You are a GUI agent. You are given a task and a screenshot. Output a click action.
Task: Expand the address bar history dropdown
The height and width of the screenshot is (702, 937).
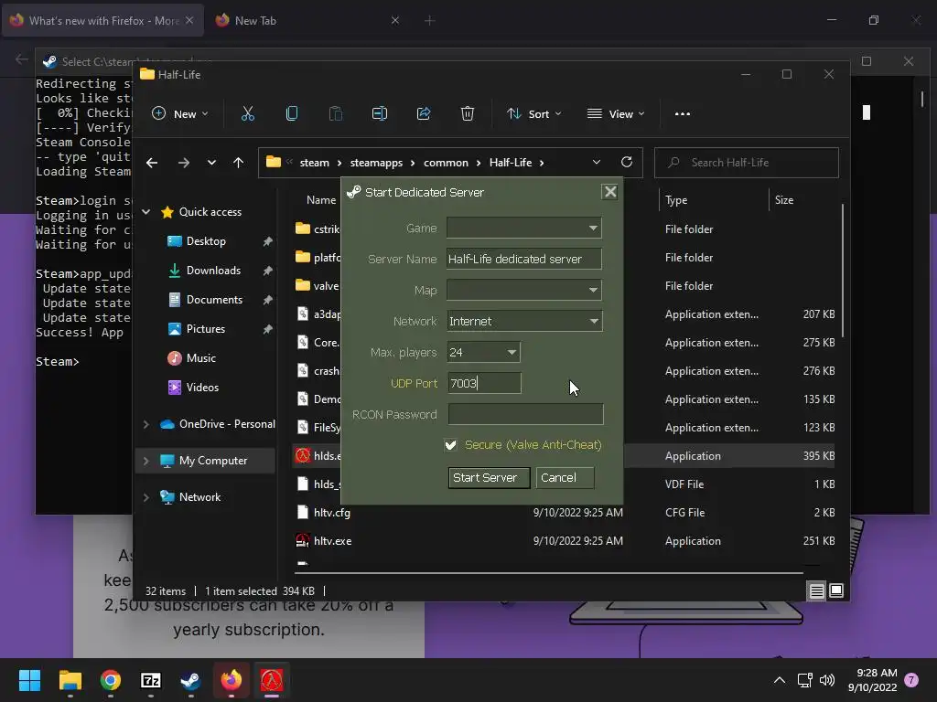(x=597, y=163)
